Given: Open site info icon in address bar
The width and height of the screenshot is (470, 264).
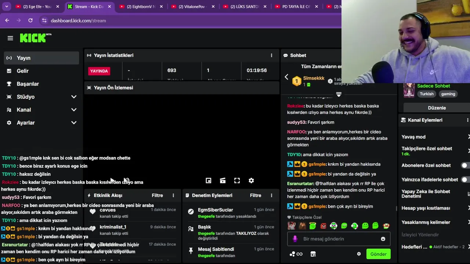Looking at the screenshot, I should (44, 21).
